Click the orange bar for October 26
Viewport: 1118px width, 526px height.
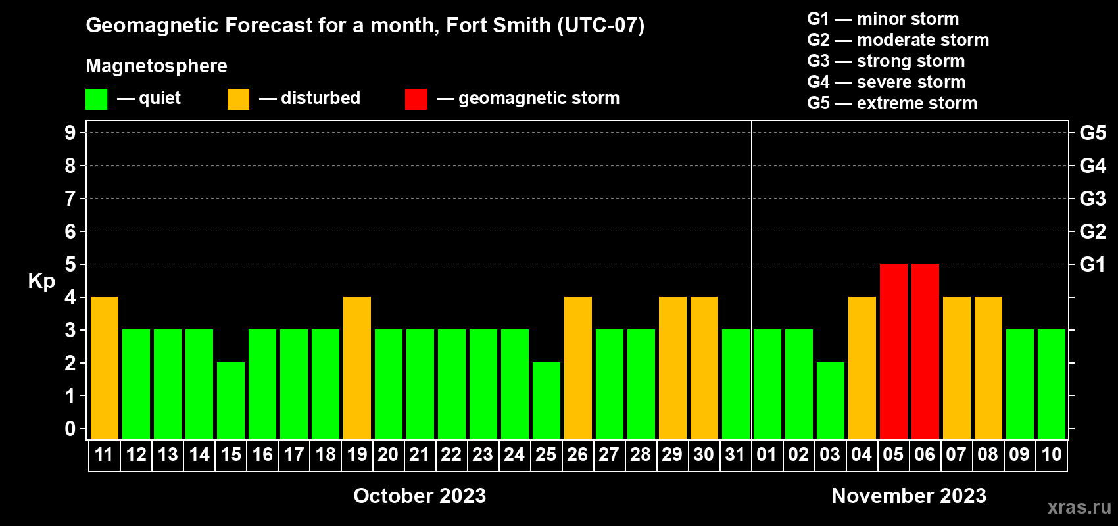[578, 368]
